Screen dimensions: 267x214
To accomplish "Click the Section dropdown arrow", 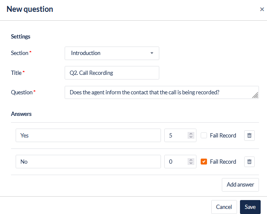I will (x=152, y=53).
